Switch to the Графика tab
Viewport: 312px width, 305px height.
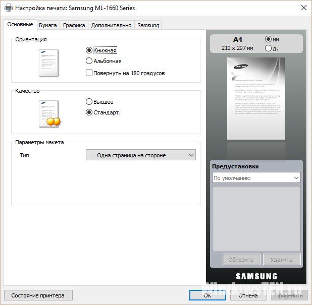[x=74, y=25]
